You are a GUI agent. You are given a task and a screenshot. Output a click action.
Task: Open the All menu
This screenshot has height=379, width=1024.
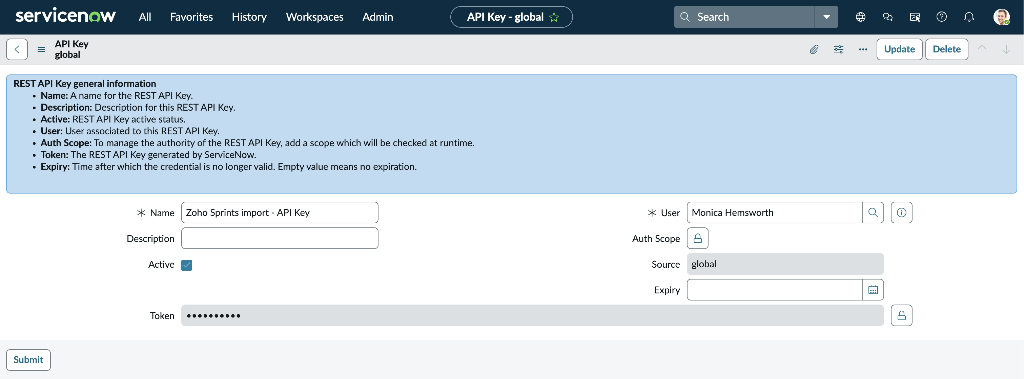pos(145,17)
